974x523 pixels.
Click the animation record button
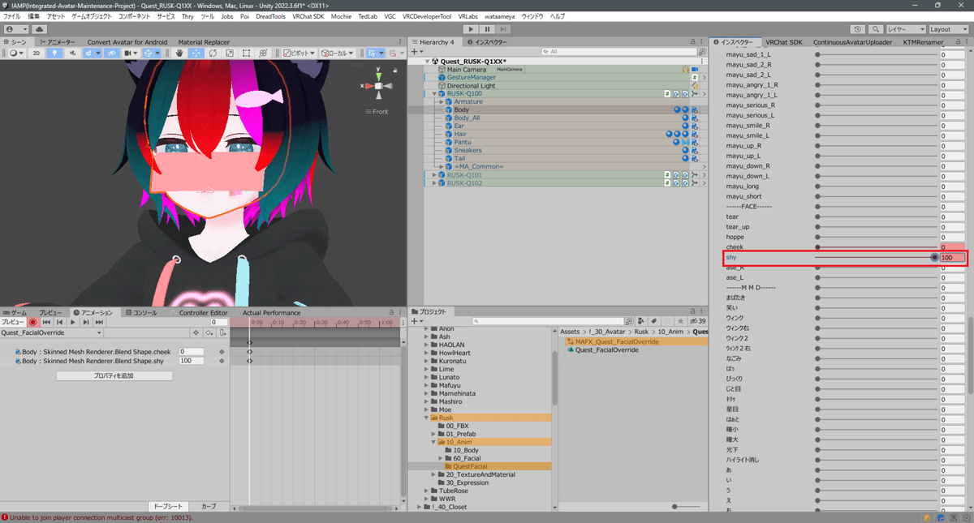click(x=33, y=322)
